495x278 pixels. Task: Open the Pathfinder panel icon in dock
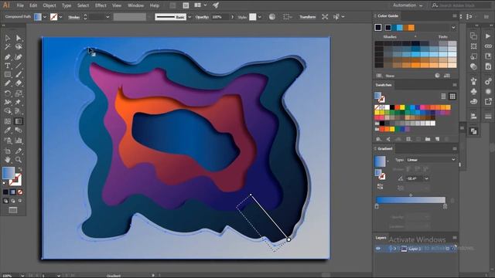(473, 131)
